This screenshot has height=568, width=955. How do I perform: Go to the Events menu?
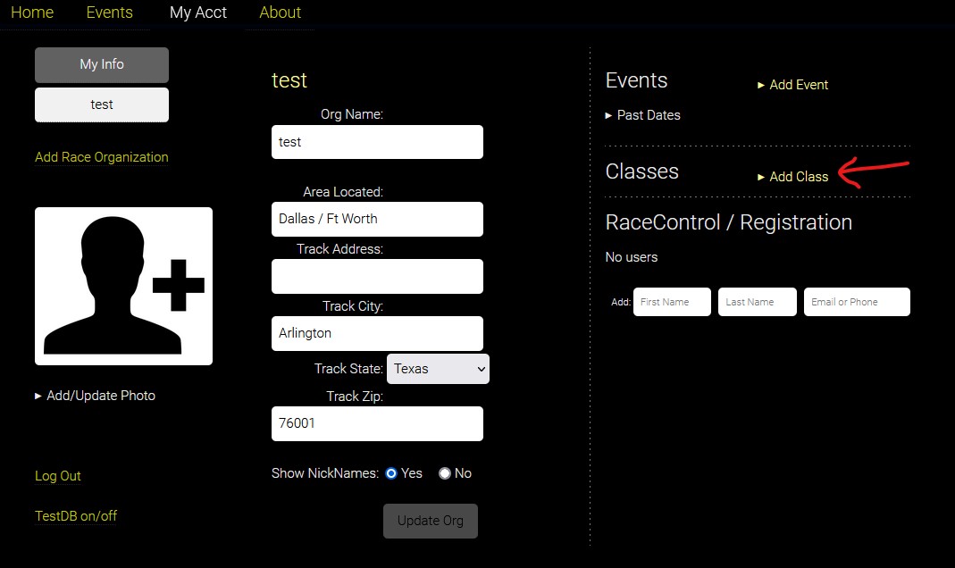click(109, 13)
